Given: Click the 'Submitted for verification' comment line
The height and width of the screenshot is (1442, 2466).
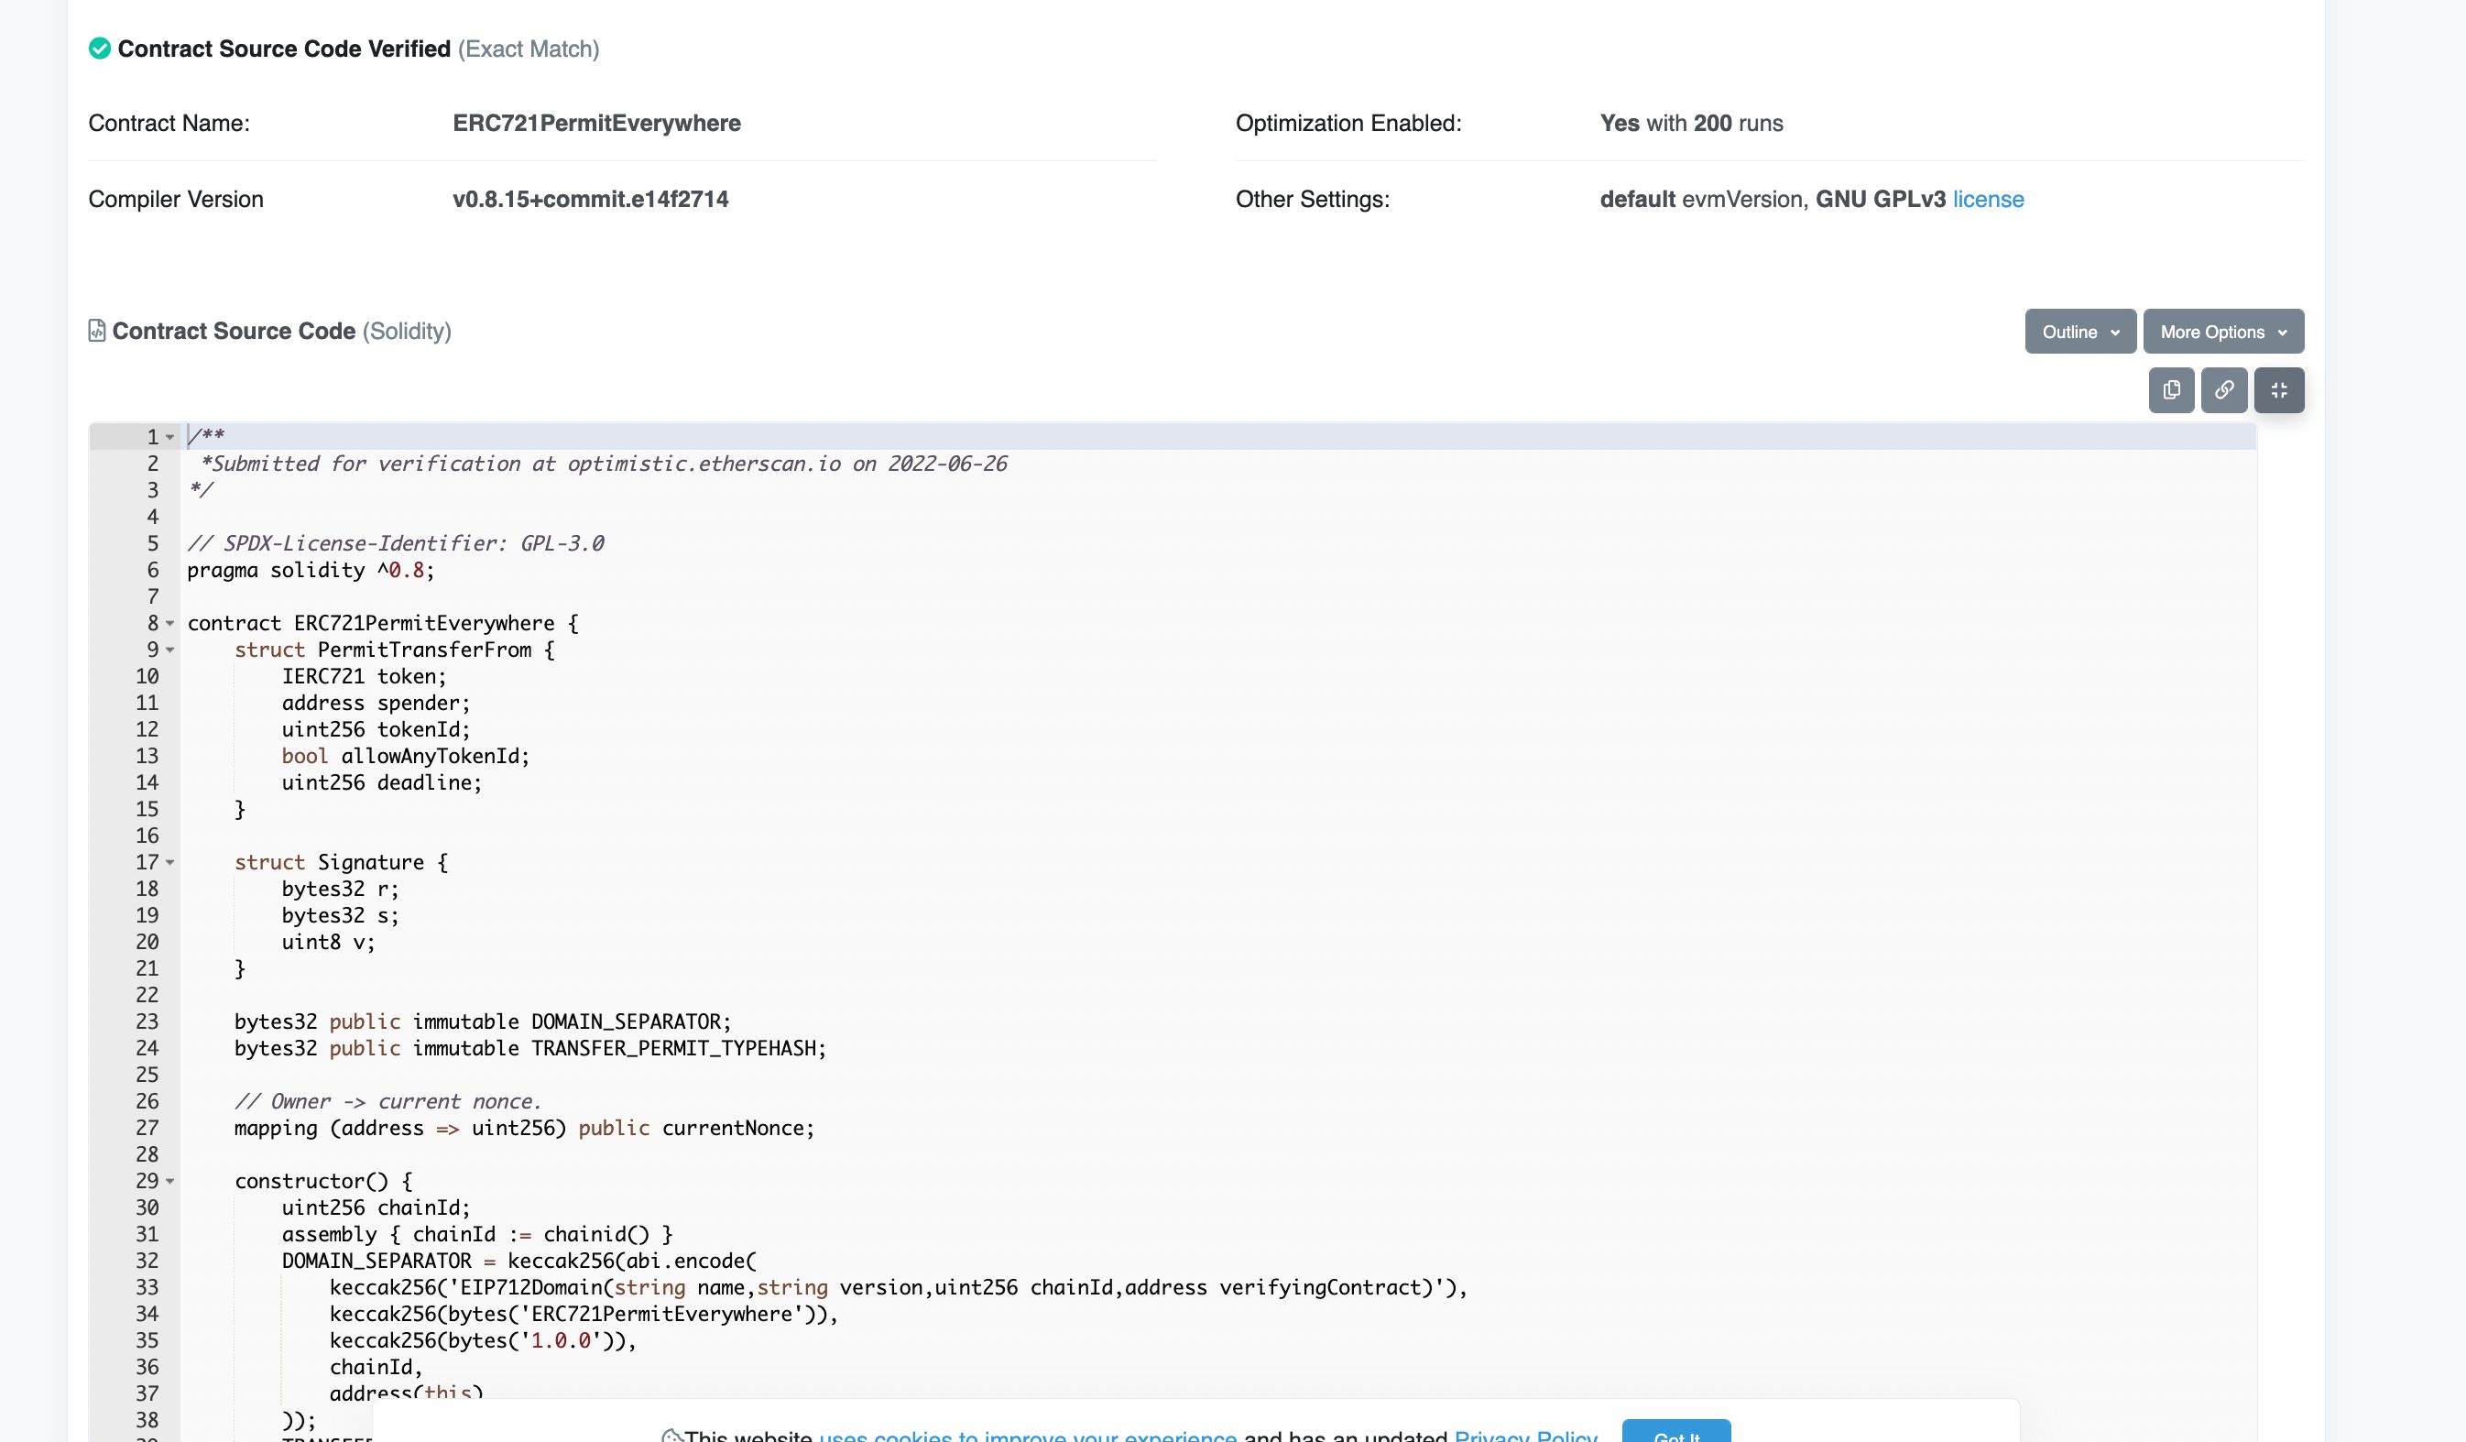Looking at the screenshot, I should (603, 464).
